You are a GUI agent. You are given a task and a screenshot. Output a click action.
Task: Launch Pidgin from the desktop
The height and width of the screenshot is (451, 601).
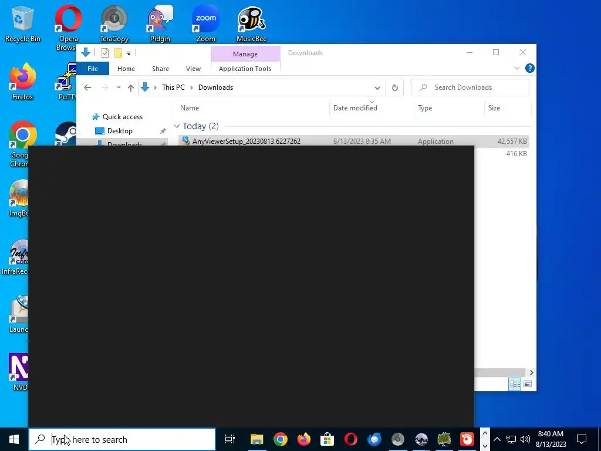160,23
